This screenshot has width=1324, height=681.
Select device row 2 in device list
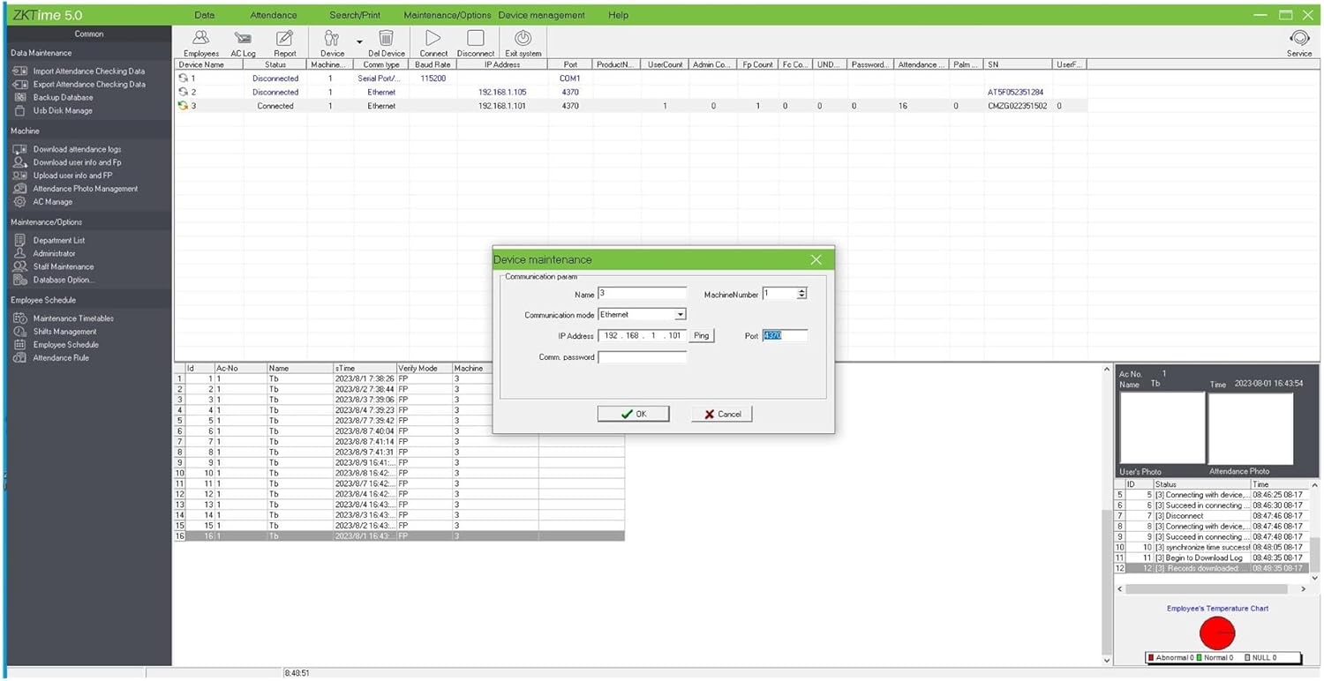pyautogui.click(x=275, y=92)
